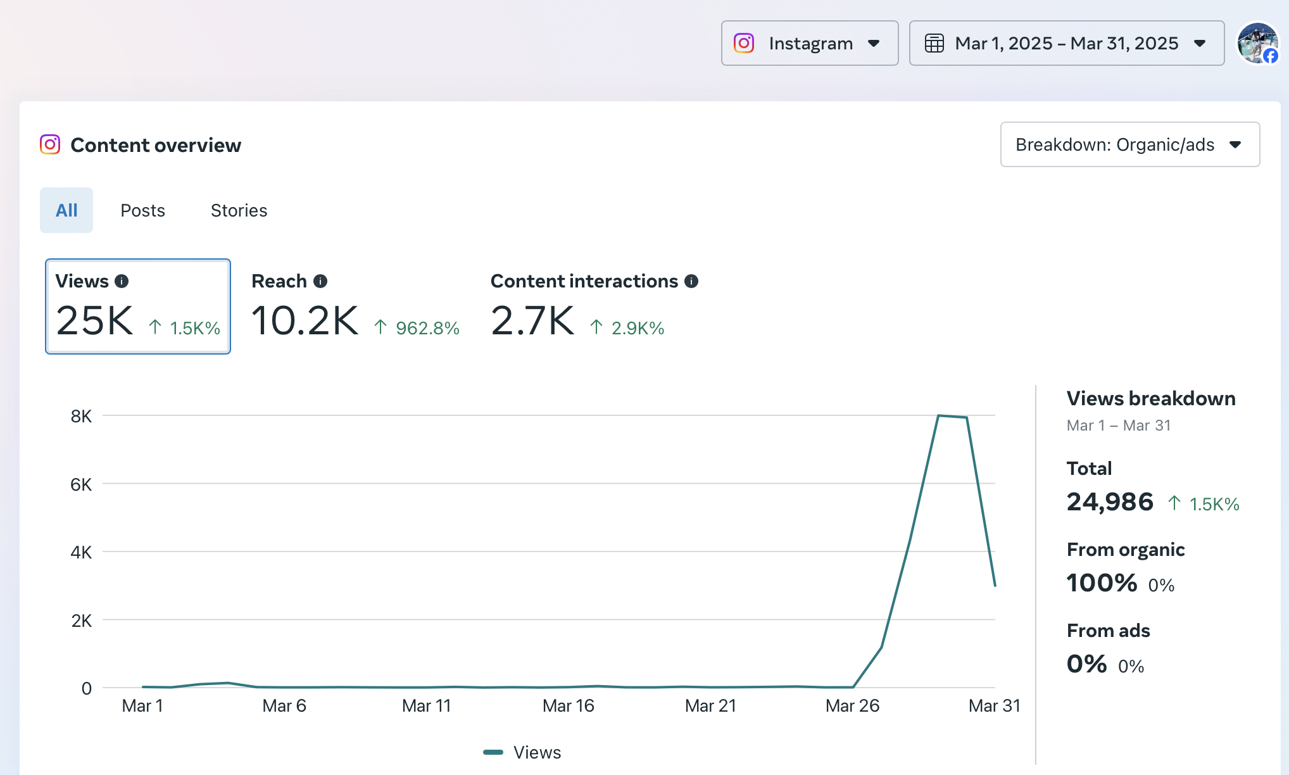Click the Content interactions info icon

(691, 281)
